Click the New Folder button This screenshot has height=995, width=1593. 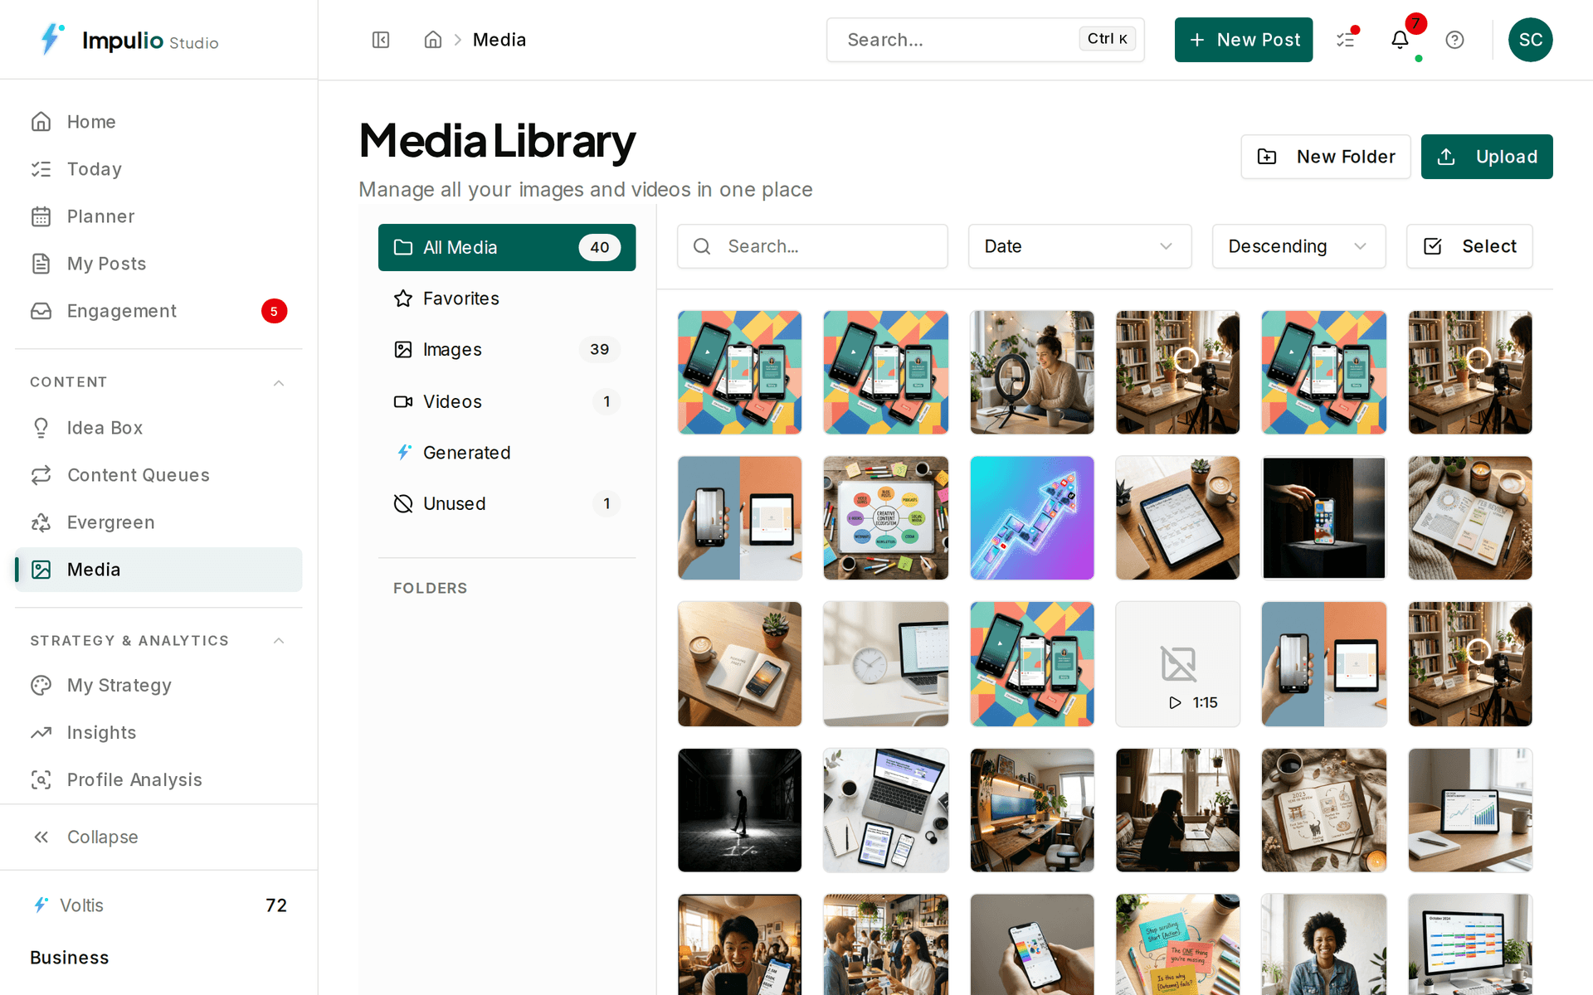(1325, 157)
